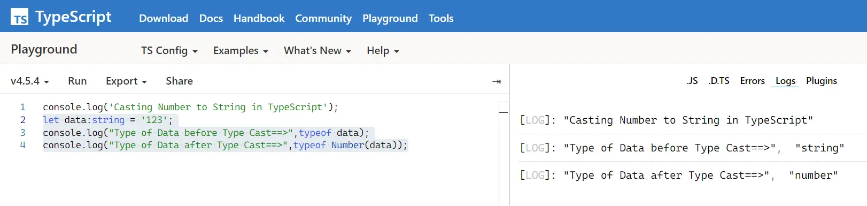Image resolution: width=867 pixels, height=206 pixels.
Task: Click code line 1 console.log statement
Action: pos(190,107)
